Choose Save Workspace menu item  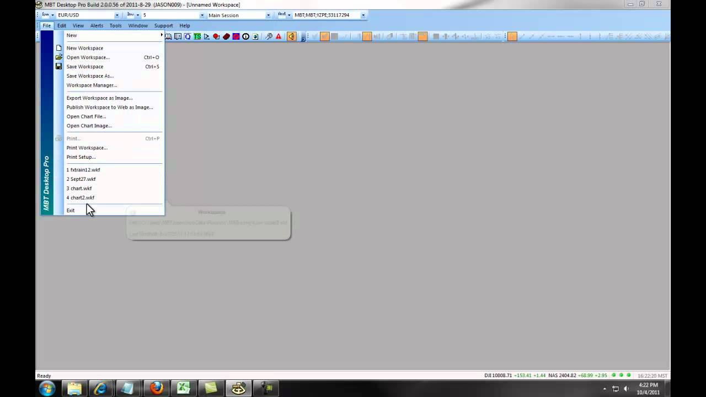85,67
